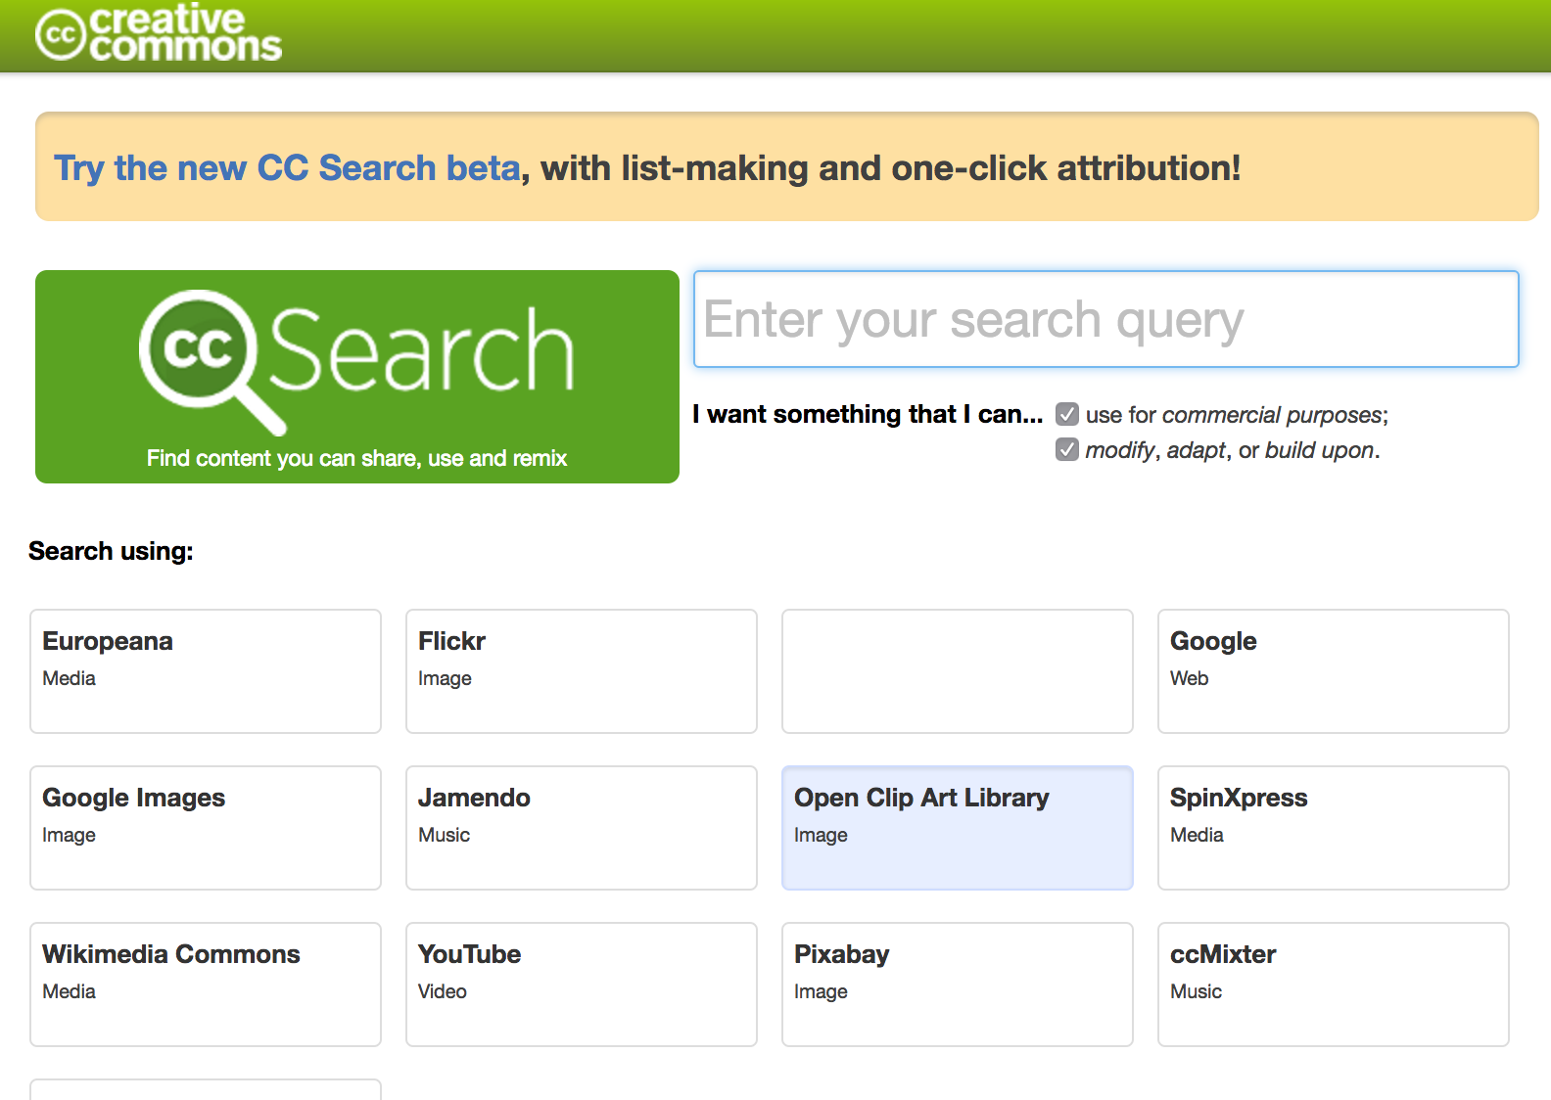Select ccMixter music source
1551x1100 pixels.
[1334, 985]
